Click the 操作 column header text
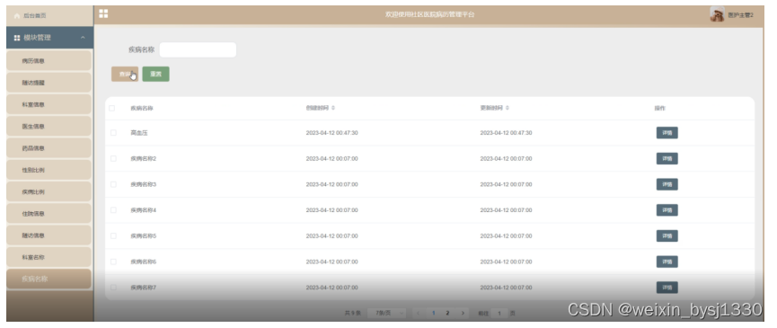 pyautogui.click(x=659, y=108)
